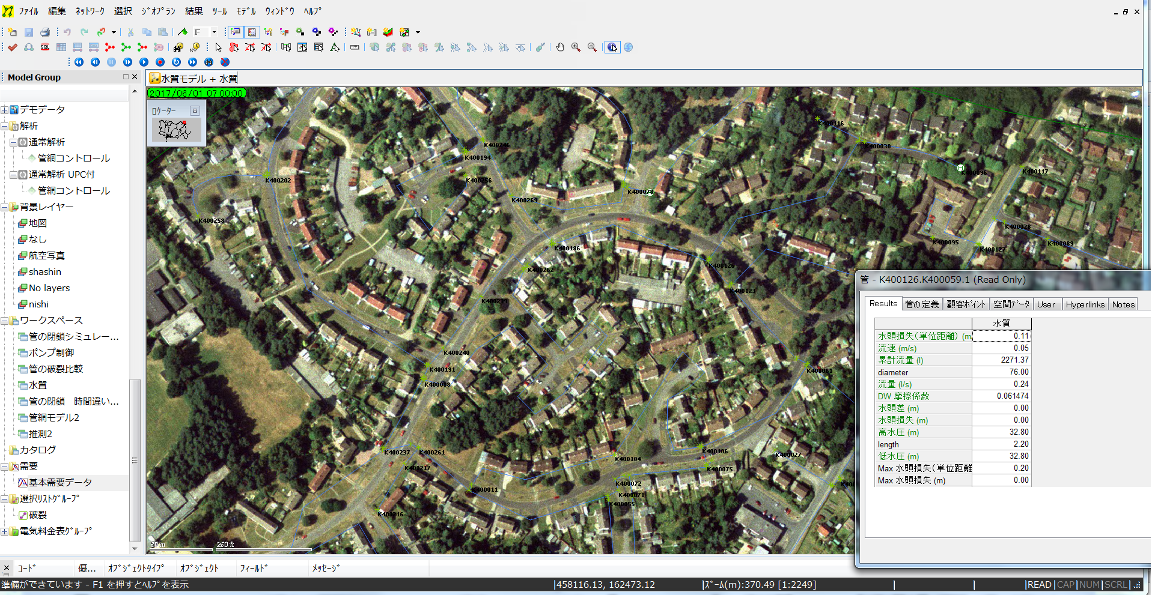The width and height of the screenshot is (1152, 595).
Task: Click the Model Group panel scrollbar thumb
Action: click(x=135, y=459)
